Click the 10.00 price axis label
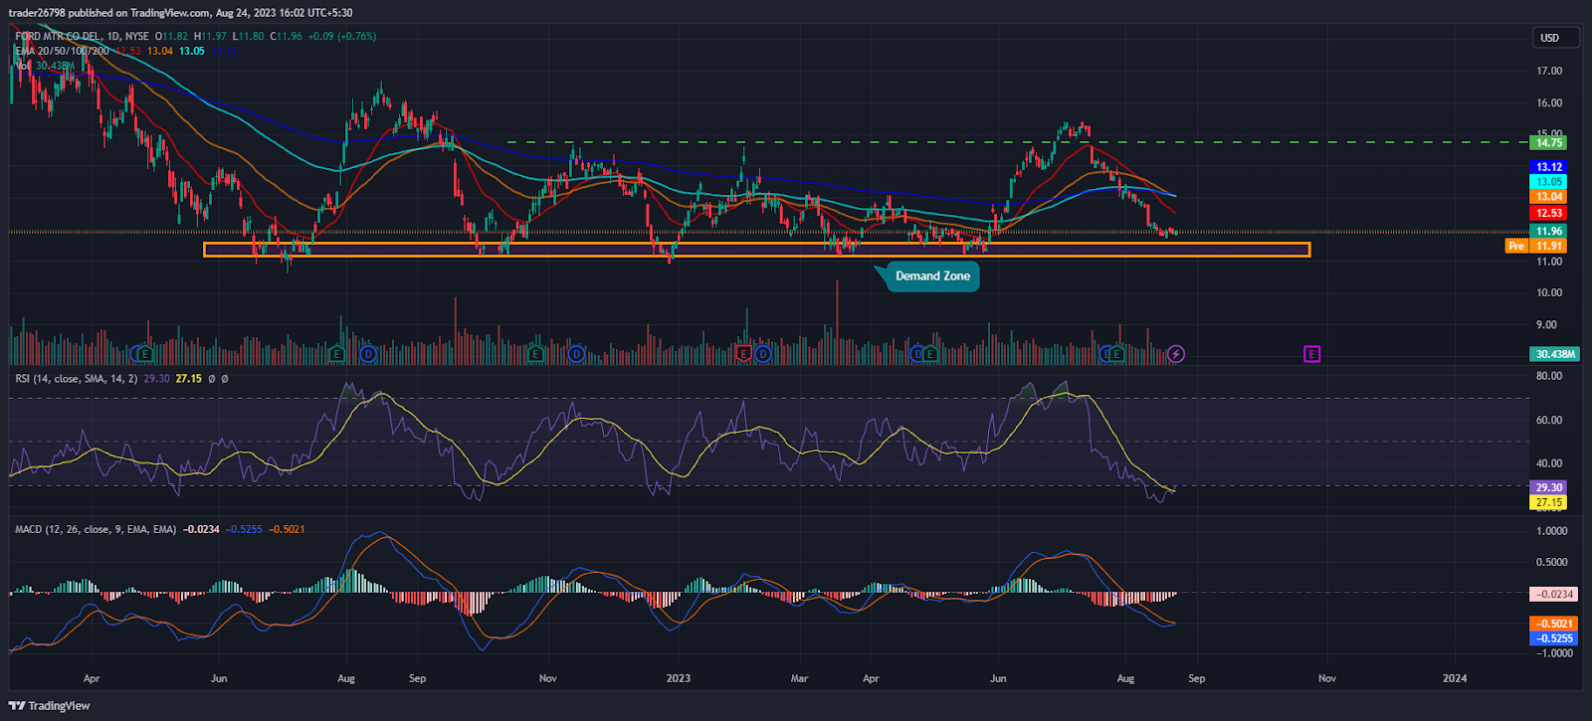 coord(1549,292)
